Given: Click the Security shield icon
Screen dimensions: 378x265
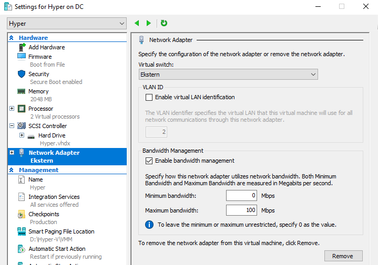Looking at the screenshot, I should tap(22, 74).
